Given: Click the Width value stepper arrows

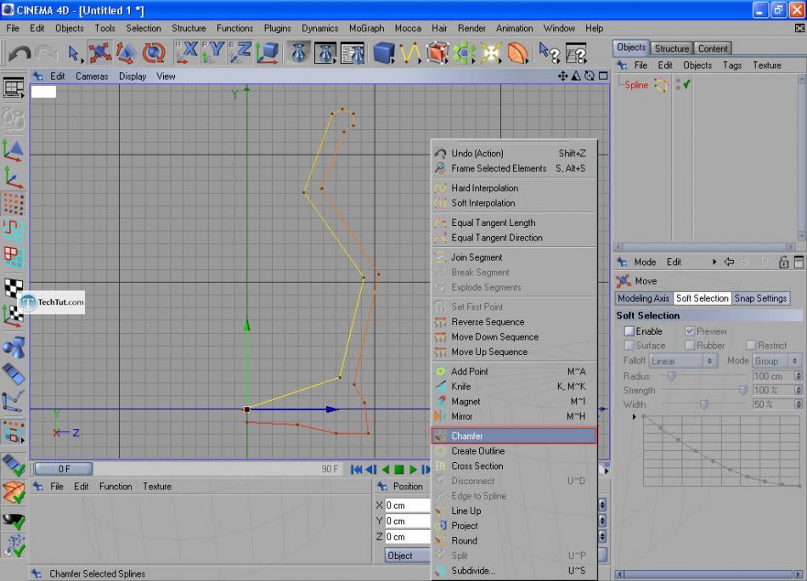Looking at the screenshot, I should (799, 404).
